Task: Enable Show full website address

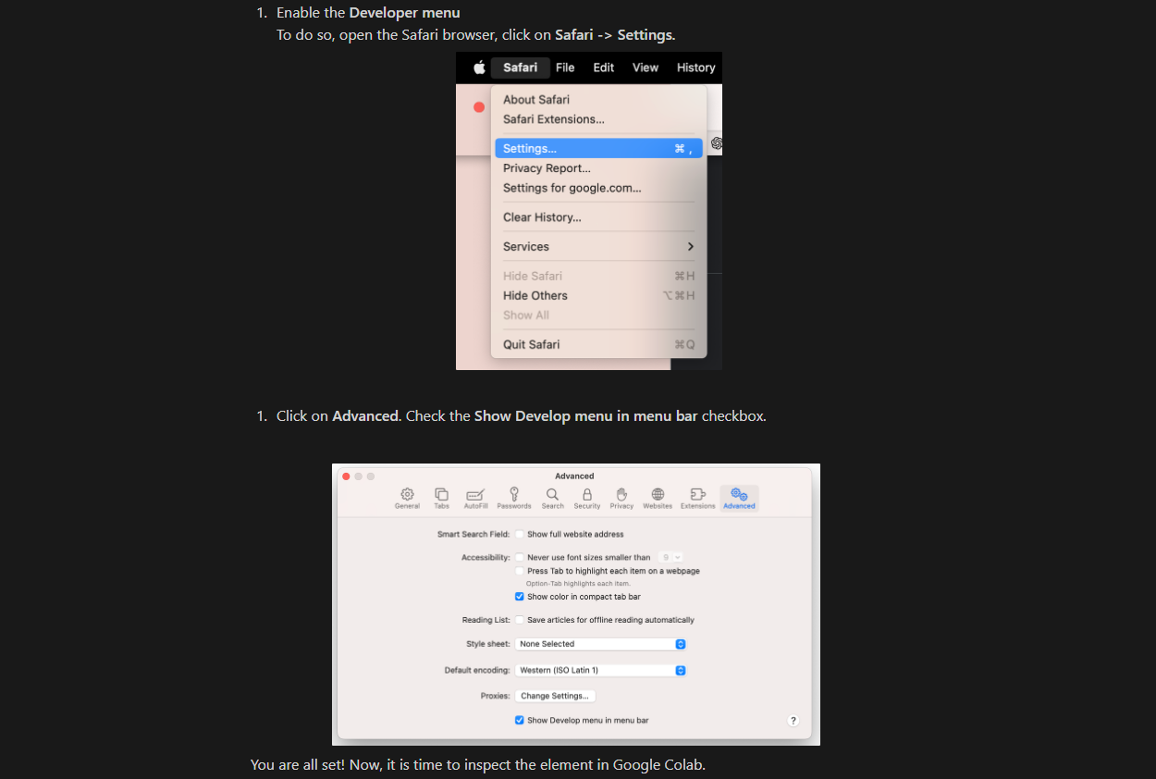Action: (520, 534)
